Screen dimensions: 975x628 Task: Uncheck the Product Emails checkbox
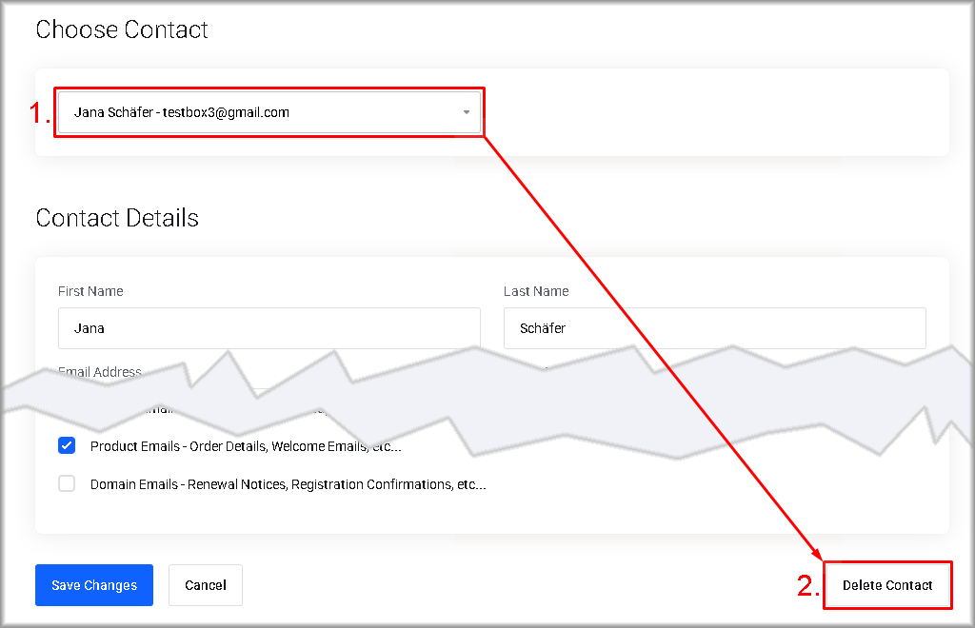coord(67,445)
